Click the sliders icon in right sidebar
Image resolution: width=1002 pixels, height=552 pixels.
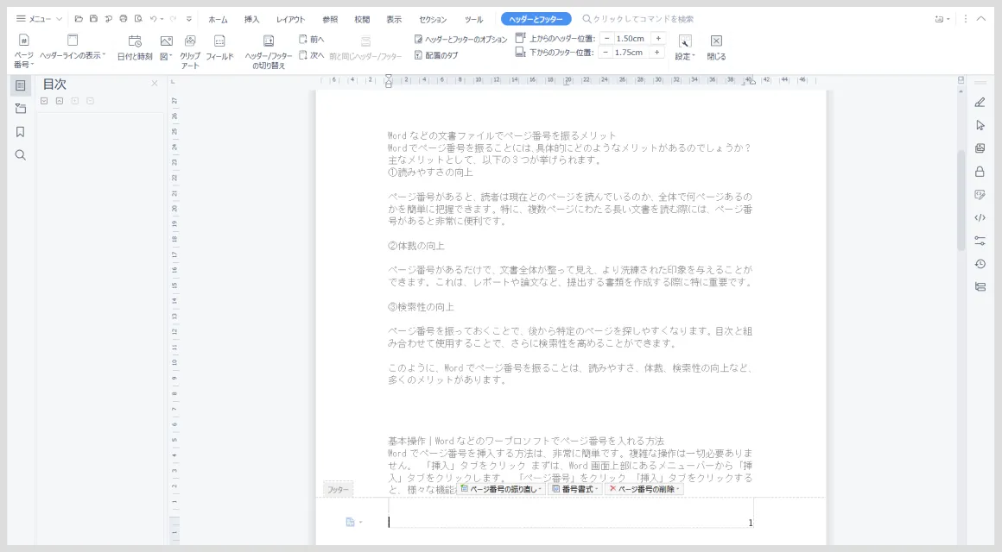click(980, 241)
